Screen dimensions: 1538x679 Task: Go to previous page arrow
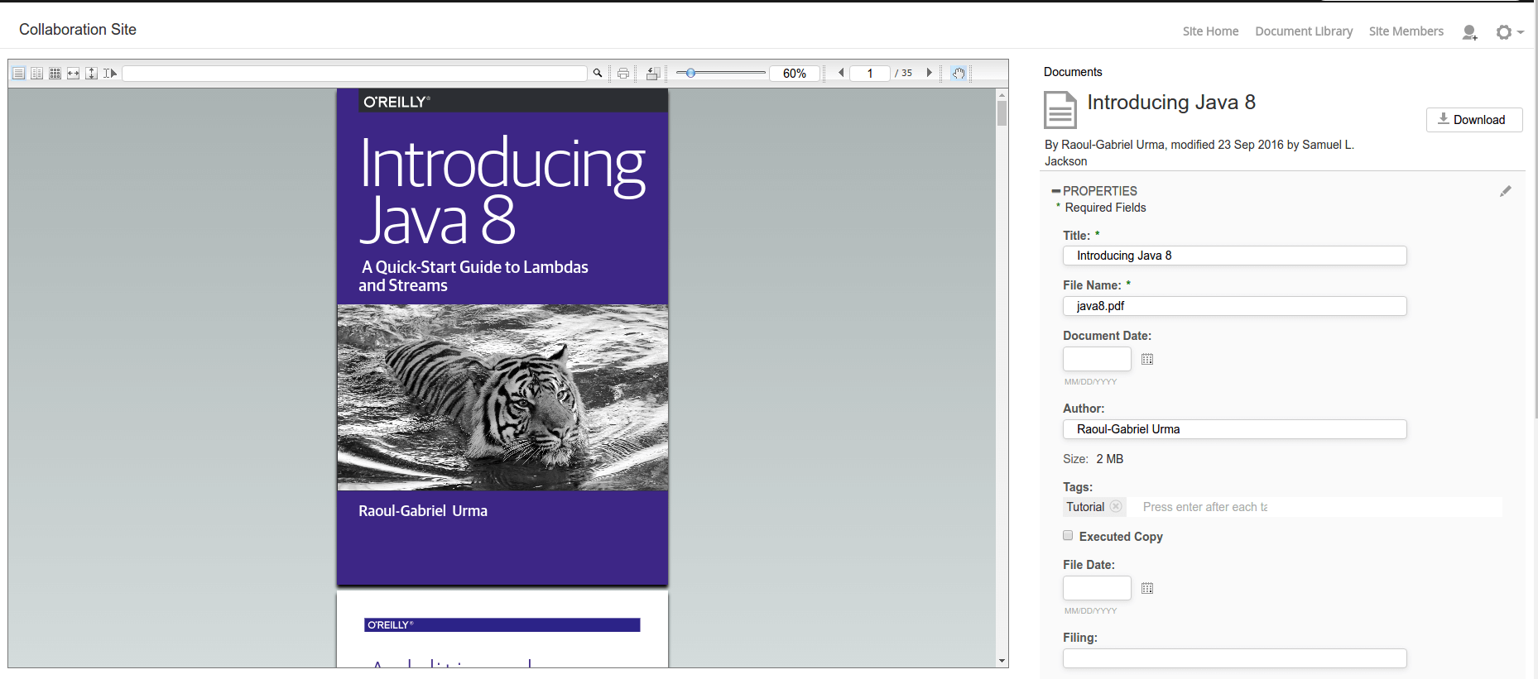click(x=841, y=73)
